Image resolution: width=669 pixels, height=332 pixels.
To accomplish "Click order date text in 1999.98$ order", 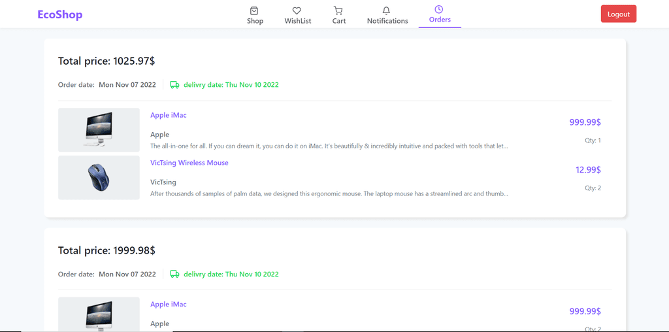I will [107, 274].
